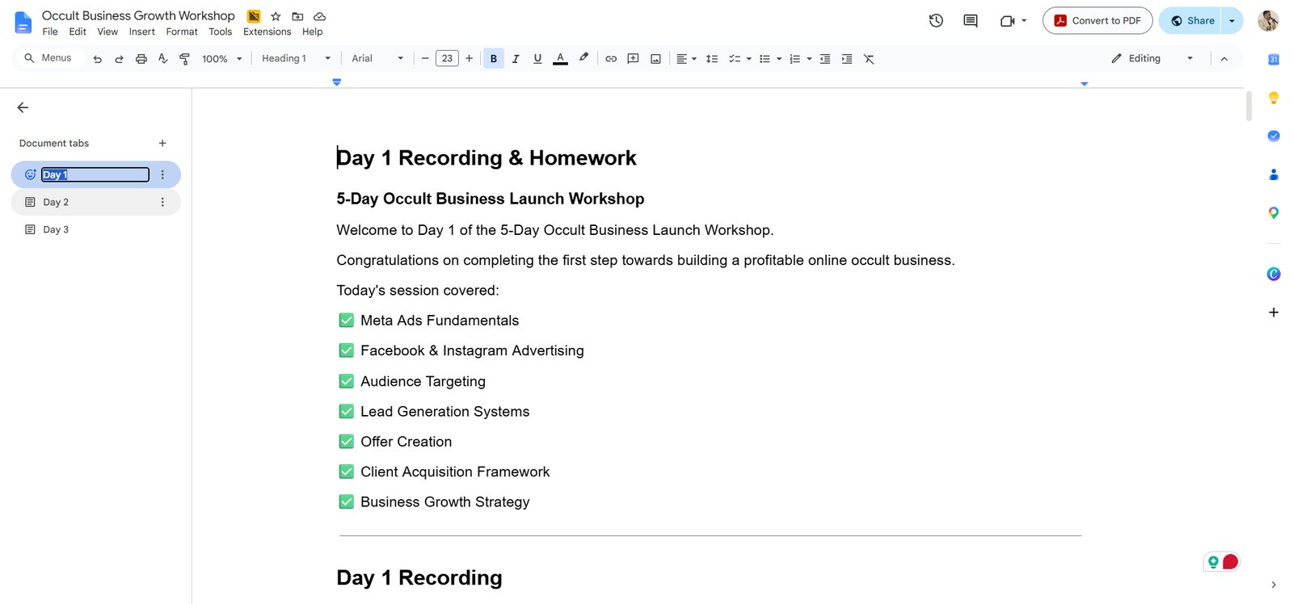Open the Extensions menu
This screenshot has height=604, width=1293.
pyautogui.click(x=267, y=32)
